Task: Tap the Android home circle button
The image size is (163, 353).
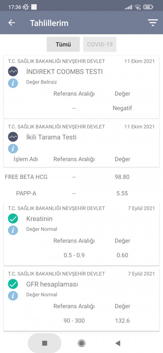Action: pos(81,343)
